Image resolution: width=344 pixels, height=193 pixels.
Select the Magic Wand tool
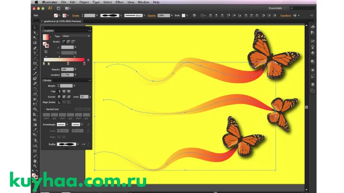[35, 38]
